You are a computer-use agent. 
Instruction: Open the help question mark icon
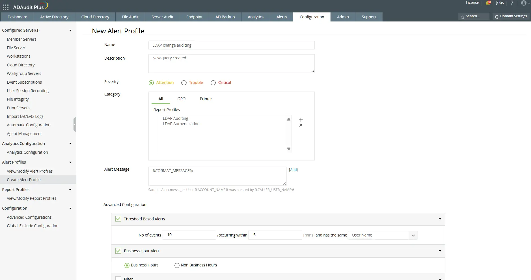click(512, 3)
